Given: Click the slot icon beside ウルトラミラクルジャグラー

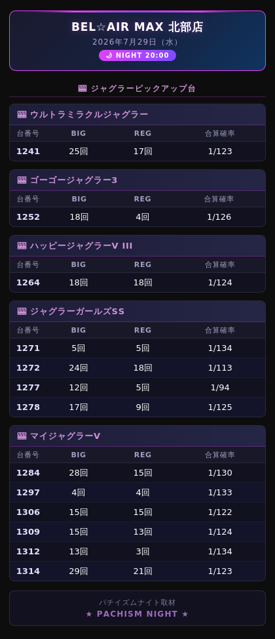Looking at the screenshot, I should tap(22, 115).
